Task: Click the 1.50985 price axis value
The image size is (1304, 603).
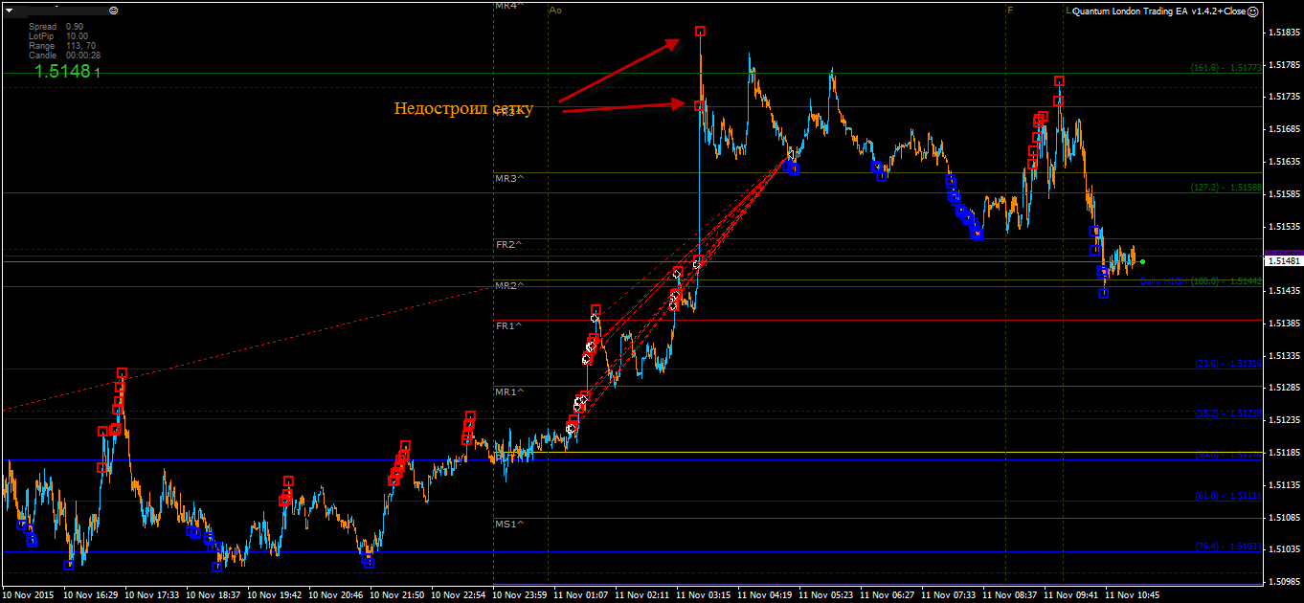Action: pos(1283,581)
